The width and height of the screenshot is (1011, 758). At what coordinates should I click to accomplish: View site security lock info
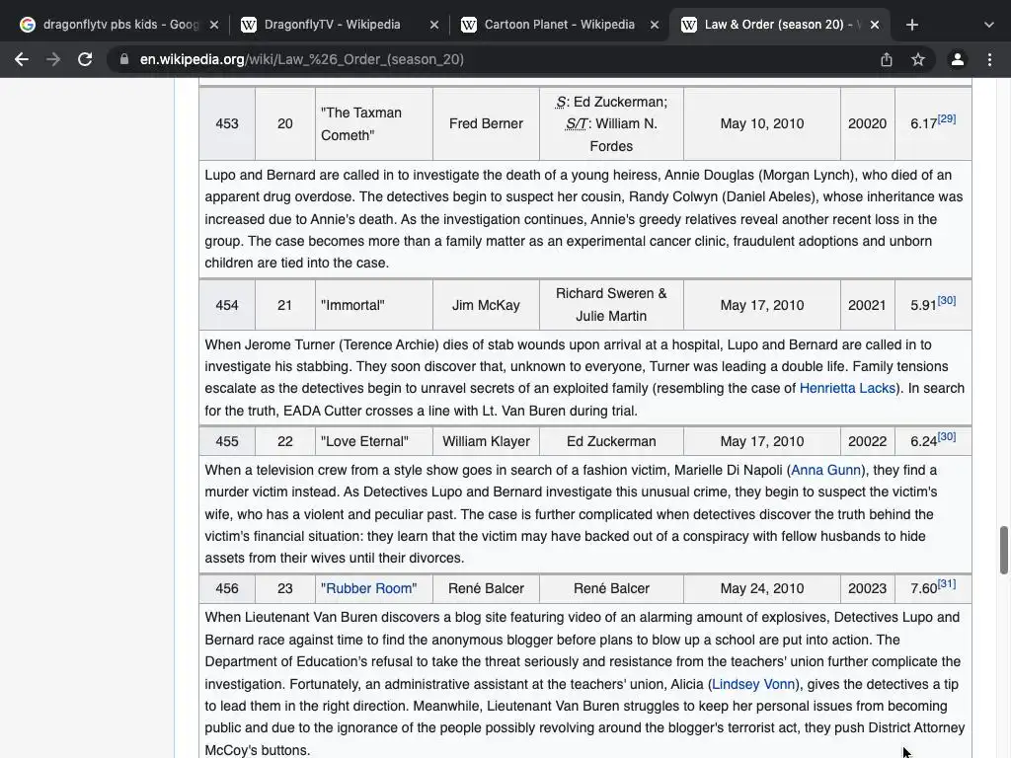tap(123, 59)
